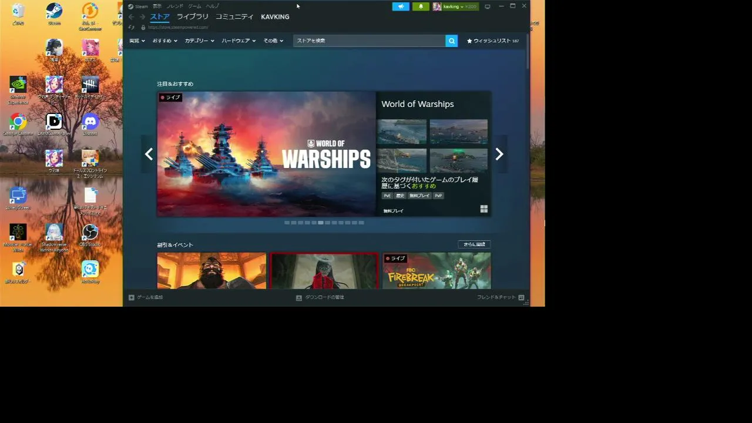
Task: Open the Steam desktop shortcut
Action: point(54,14)
